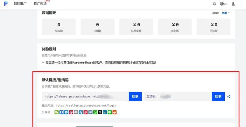Screen dimensions: 246x127
Task: Select the 未到账 stat card
Action: pos(175,27)
